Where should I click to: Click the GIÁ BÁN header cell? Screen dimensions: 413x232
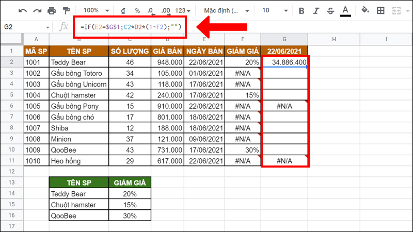(x=167, y=51)
